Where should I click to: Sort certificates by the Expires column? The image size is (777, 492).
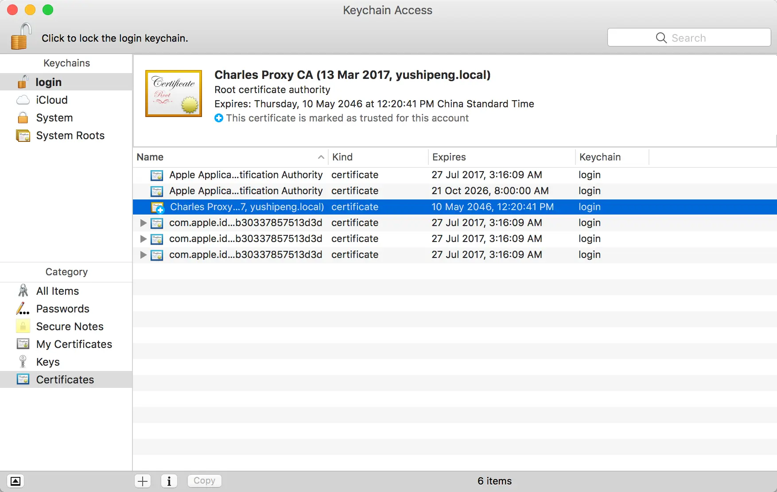pos(502,157)
